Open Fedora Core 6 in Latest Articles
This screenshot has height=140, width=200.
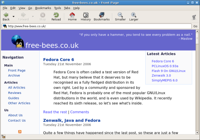163,61
